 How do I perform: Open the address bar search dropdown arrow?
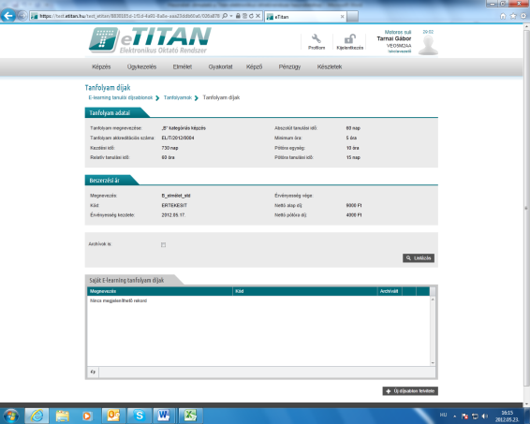coord(231,16)
